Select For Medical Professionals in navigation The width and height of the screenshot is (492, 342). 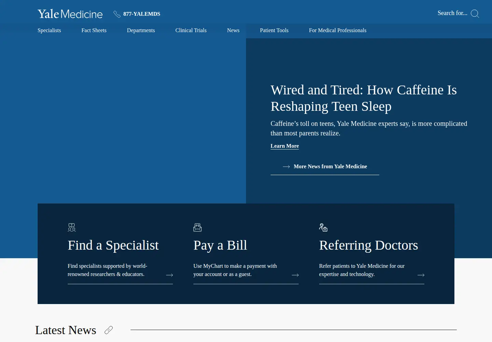point(338,30)
